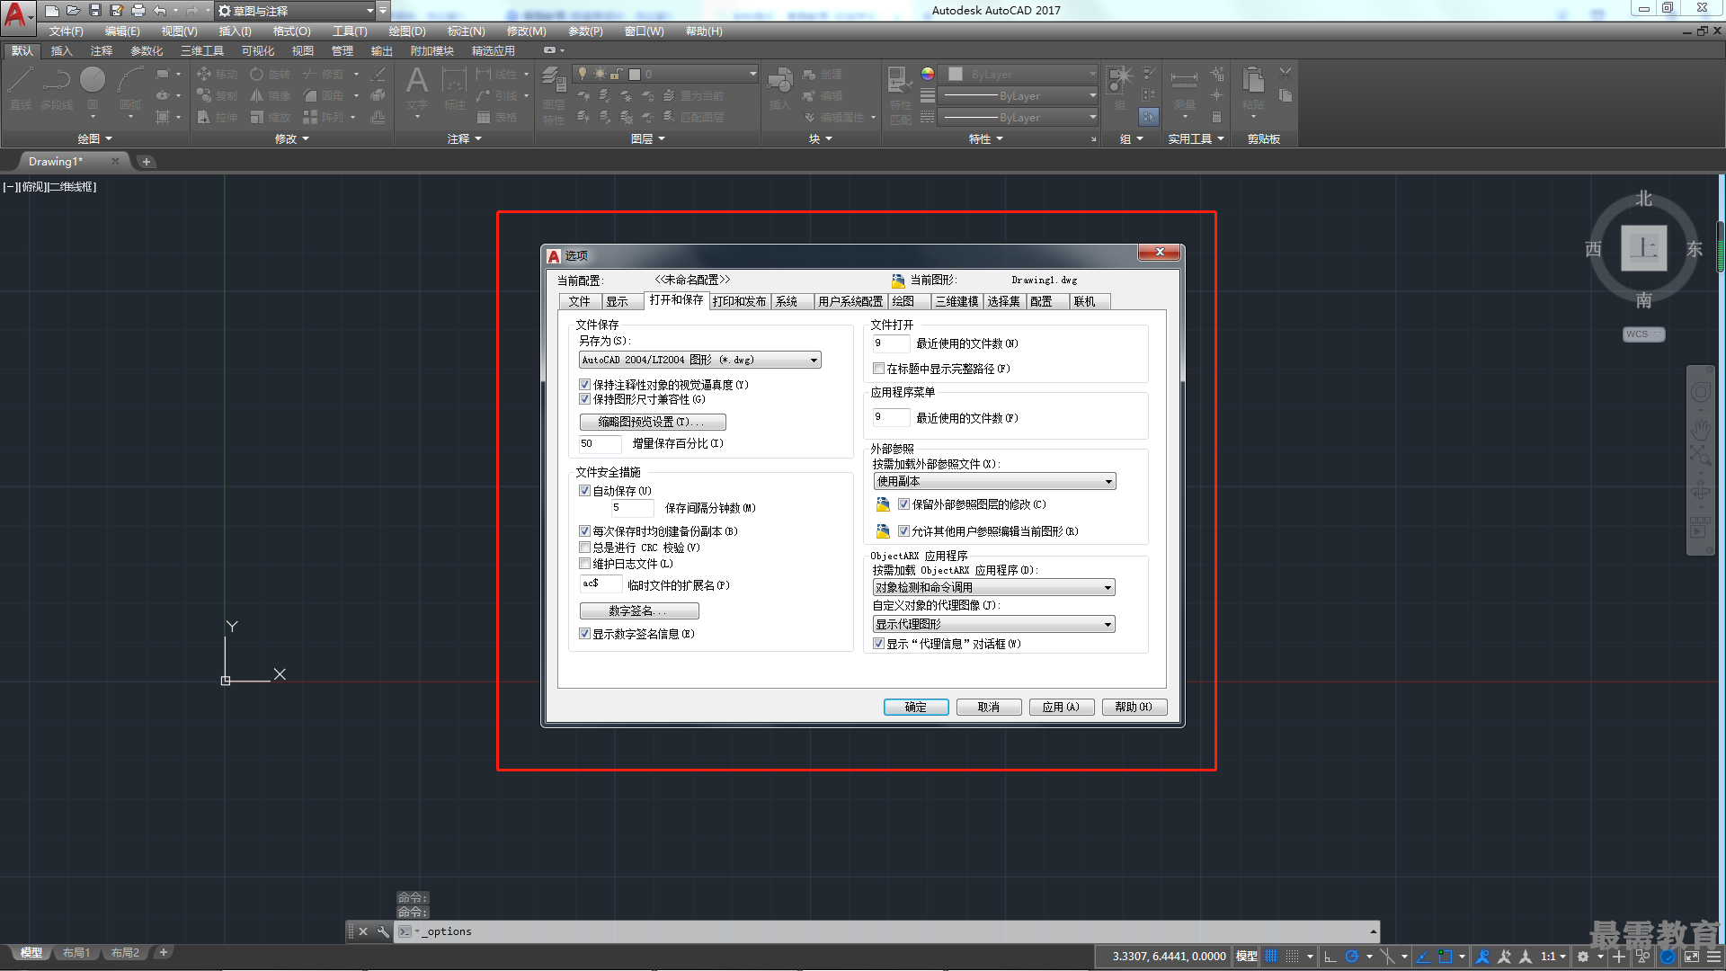Click the Open file folder icon
Screen dimensions: 1726x971
(x=74, y=11)
